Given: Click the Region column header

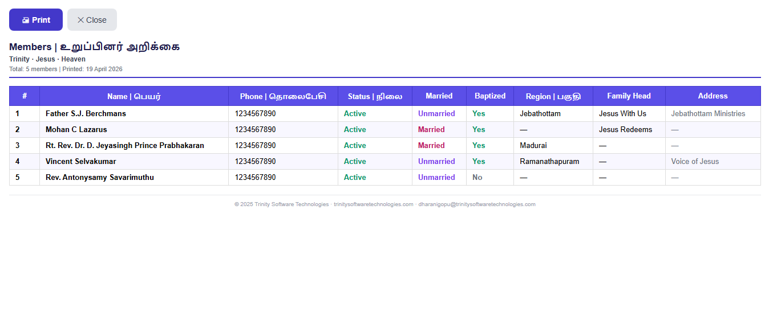Looking at the screenshot, I should coord(553,96).
